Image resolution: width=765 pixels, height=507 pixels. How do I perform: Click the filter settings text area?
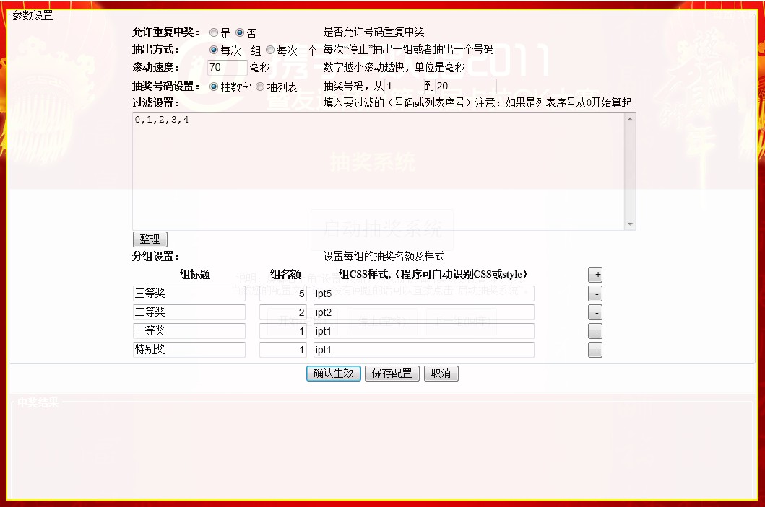(x=379, y=172)
